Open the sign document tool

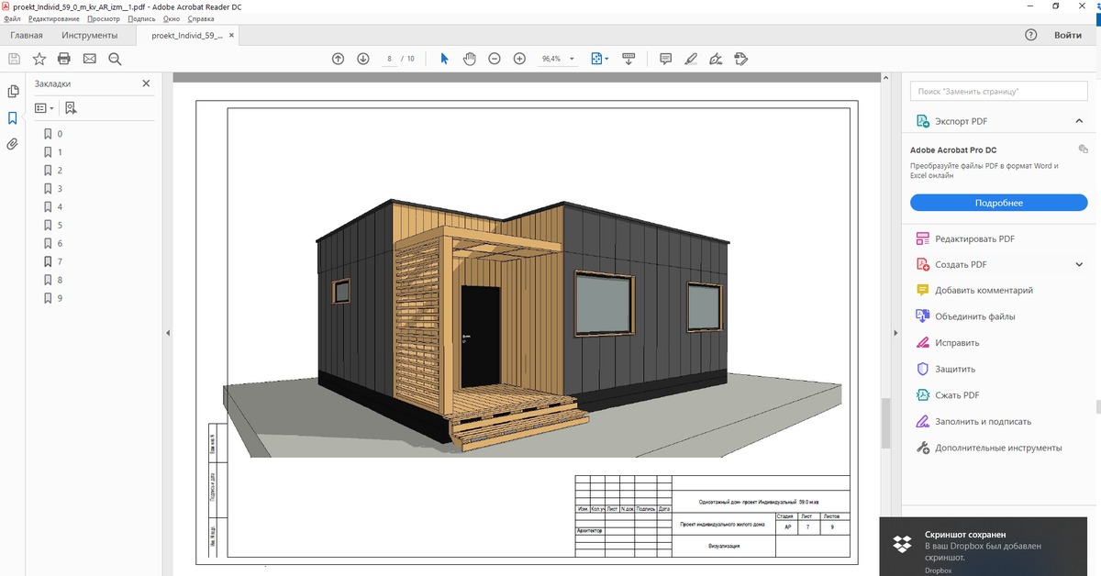(x=716, y=59)
